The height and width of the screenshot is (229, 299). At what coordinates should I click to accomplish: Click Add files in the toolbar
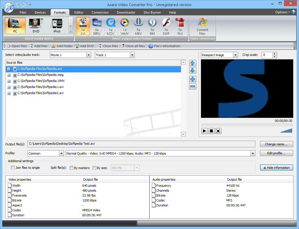click(x=38, y=46)
